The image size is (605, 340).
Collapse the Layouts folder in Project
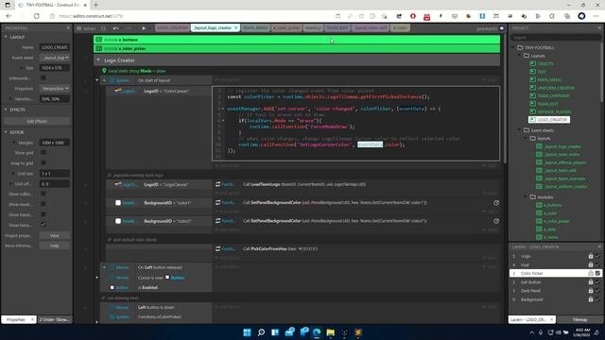coord(520,56)
